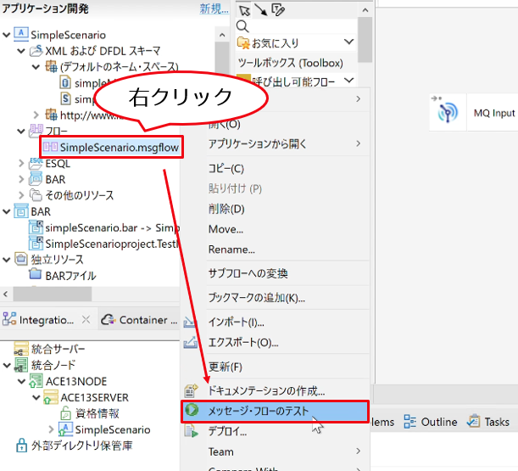Click the SimpleScenario.msgflow file icon
This screenshot has width=518, height=471.
pyautogui.click(x=51, y=147)
